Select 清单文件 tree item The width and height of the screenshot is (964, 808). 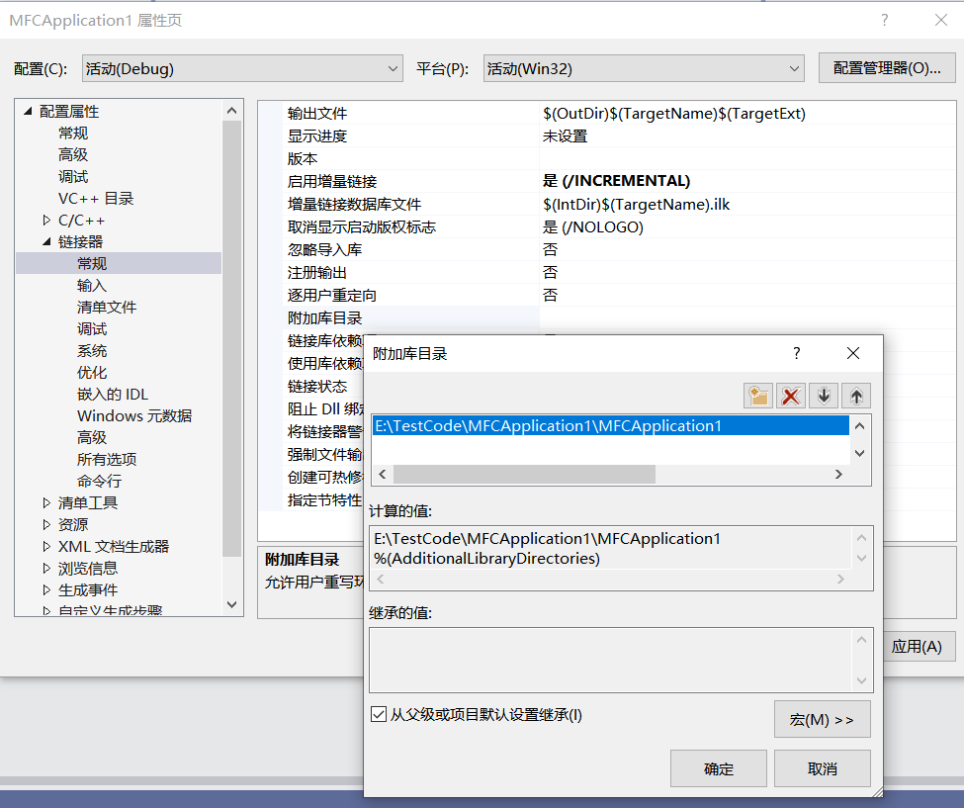pyautogui.click(x=107, y=307)
